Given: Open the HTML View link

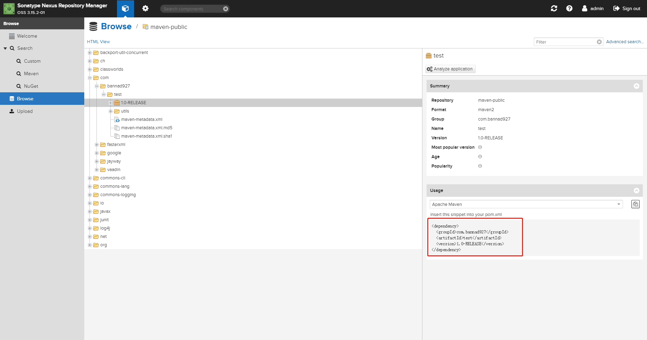Looking at the screenshot, I should tap(98, 41).
